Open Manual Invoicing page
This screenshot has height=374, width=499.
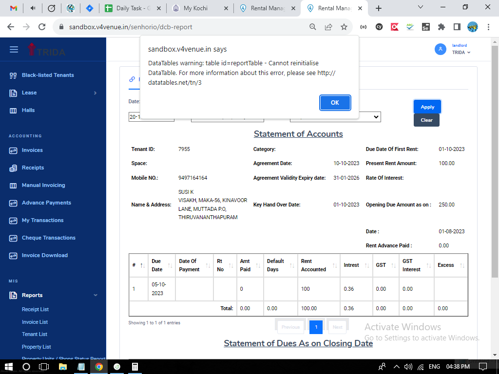(43, 185)
